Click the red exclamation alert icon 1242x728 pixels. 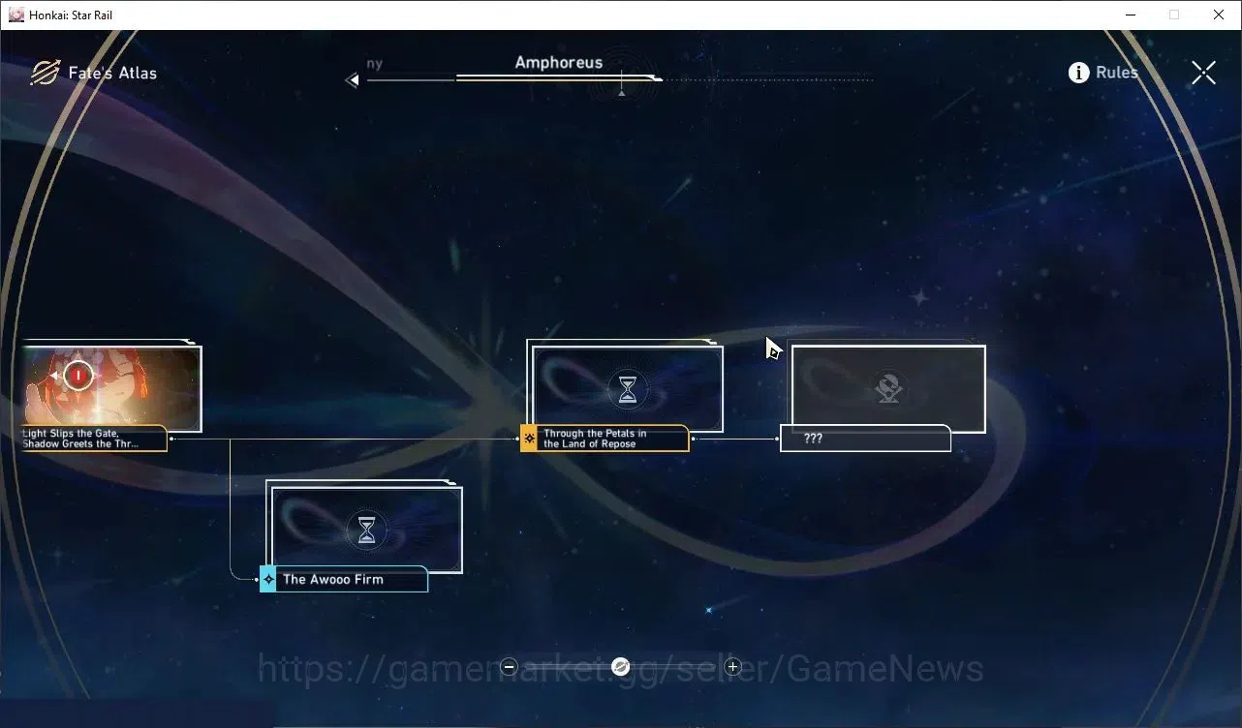[x=78, y=375]
